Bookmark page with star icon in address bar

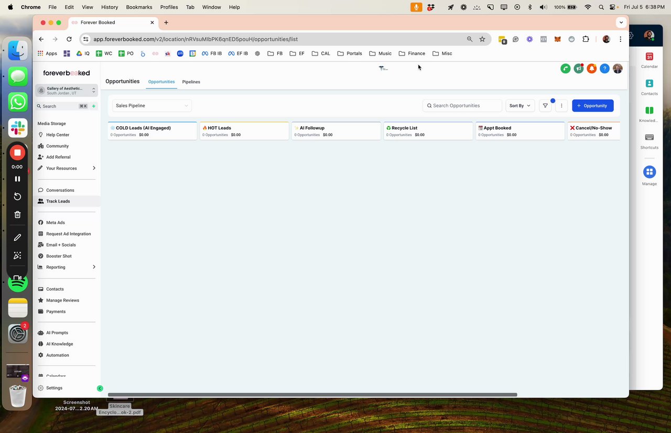coord(482,39)
